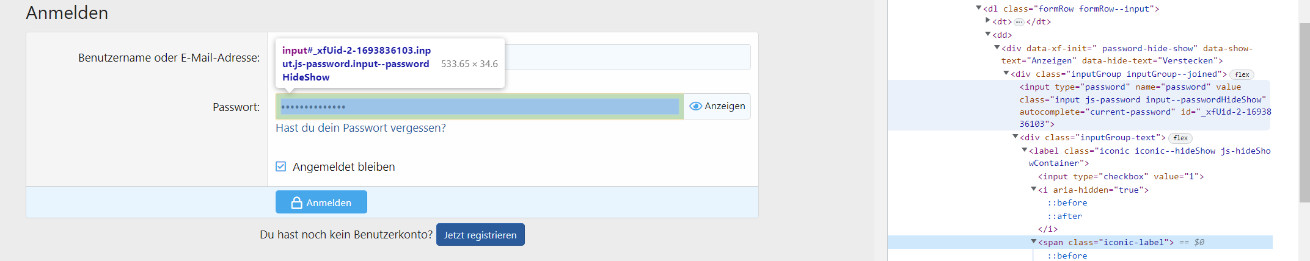Click the Anmelden submit button
The width and height of the screenshot is (1310, 261).
(x=321, y=202)
